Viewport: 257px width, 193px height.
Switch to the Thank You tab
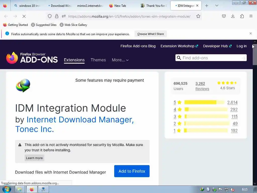(154, 6)
